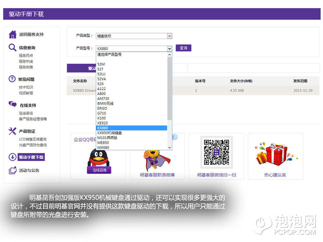Choose AM730 in the model list

click(132, 98)
